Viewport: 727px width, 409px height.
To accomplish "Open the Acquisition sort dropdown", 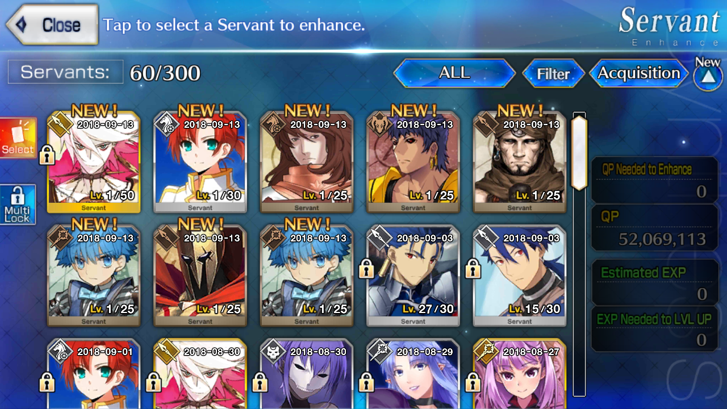I will coord(639,73).
